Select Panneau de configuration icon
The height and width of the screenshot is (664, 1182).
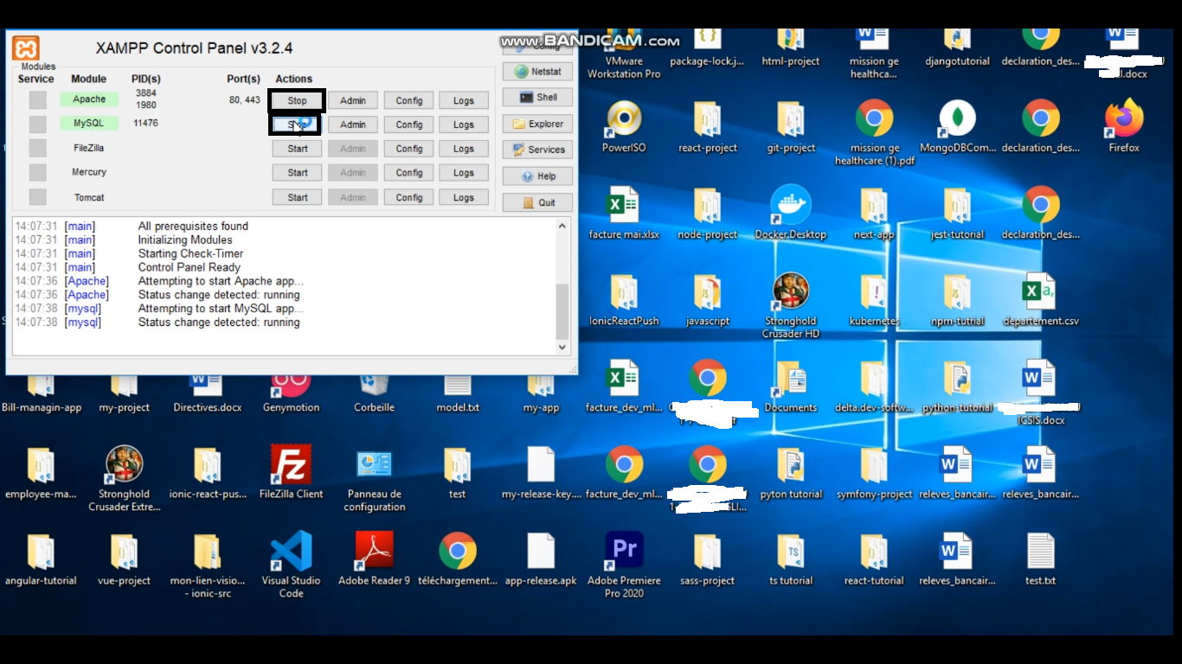pyautogui.click(x=375, y=479)
